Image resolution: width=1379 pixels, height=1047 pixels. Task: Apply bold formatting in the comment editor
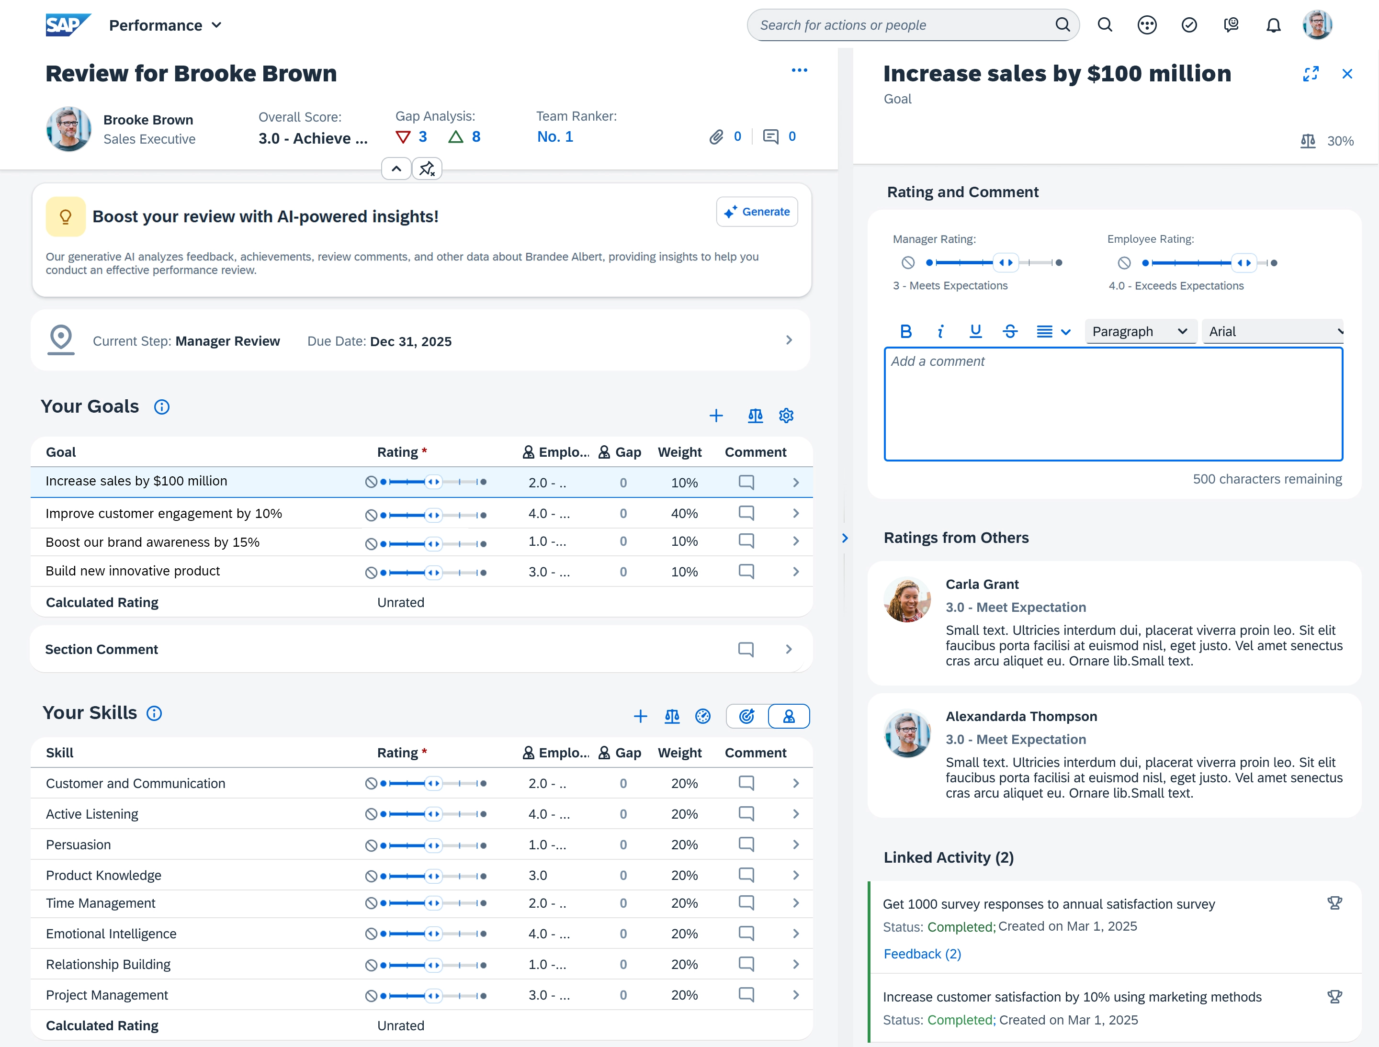(x=906, y=331)
